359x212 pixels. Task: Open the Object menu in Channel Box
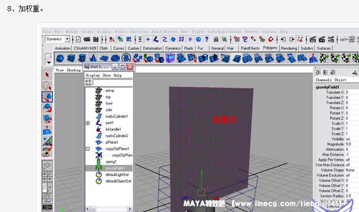click(x=340, y=80)
